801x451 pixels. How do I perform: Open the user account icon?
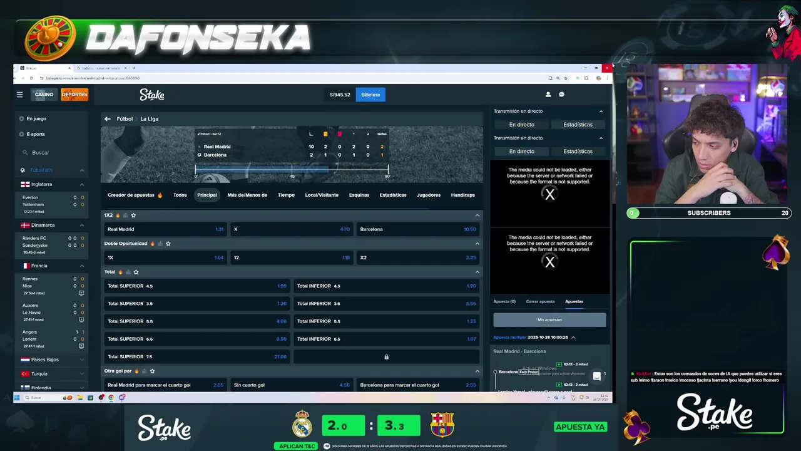coord(548,95)
